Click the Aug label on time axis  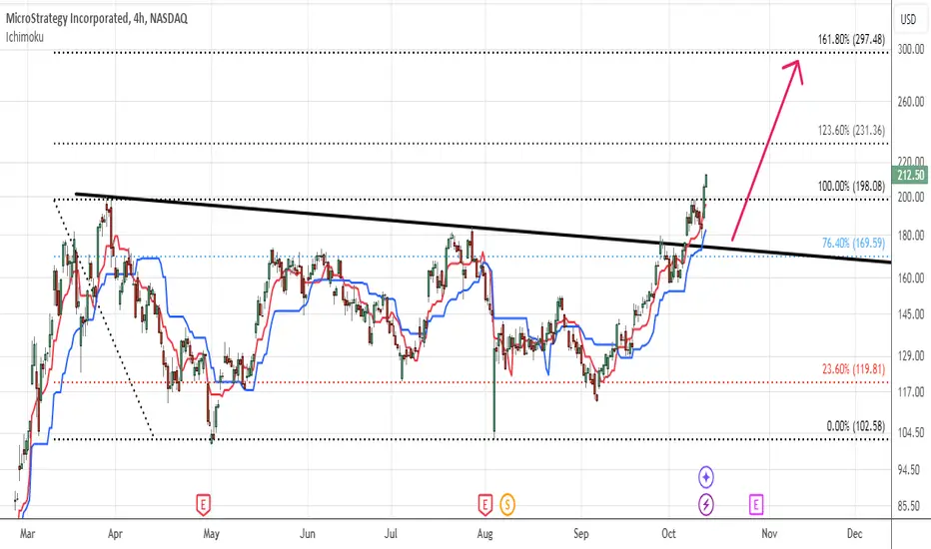point(485,534)
